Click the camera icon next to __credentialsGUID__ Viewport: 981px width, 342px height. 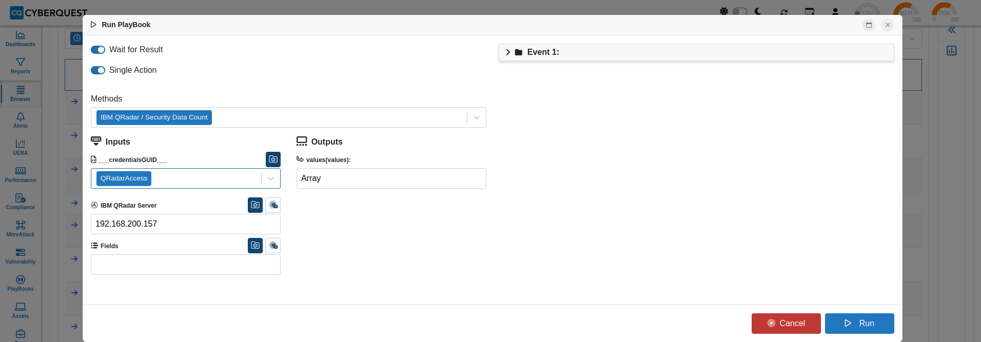pyautogui.click(x=273, y=159)
